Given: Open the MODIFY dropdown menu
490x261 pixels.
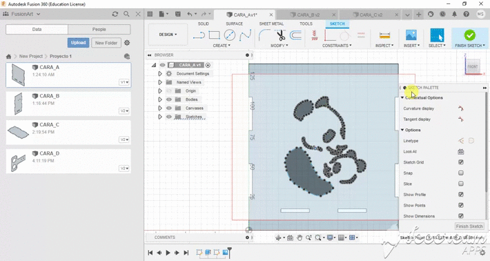Looking at the screenshot, I should pyautogui.click(x=280, y=46).
